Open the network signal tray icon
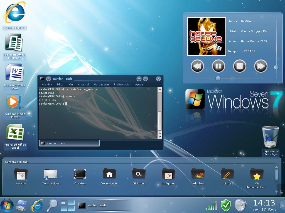This screenshot has width=285, height=213. 211,206
